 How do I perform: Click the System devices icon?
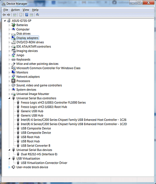13,89
